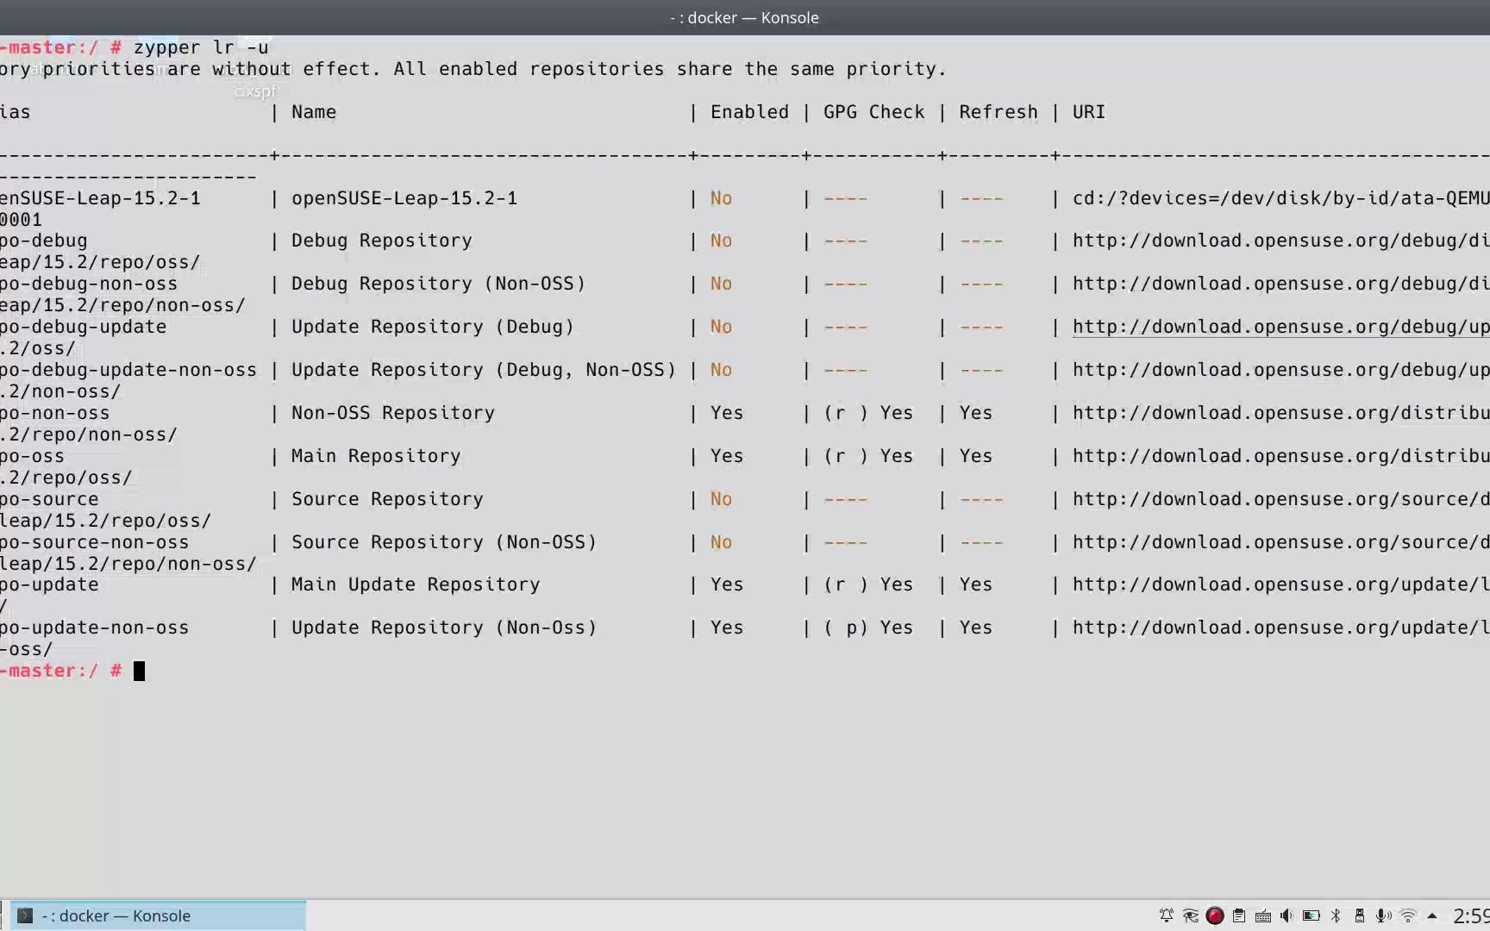The width and height of the screenshot is (1490, 931).
Task: Click 'openSUSE-Leap-15.2-1' in Name column
Action: (404, 198)
